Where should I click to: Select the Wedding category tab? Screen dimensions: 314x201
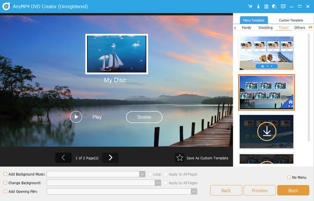pyautogui.click(x=265, y=28)
